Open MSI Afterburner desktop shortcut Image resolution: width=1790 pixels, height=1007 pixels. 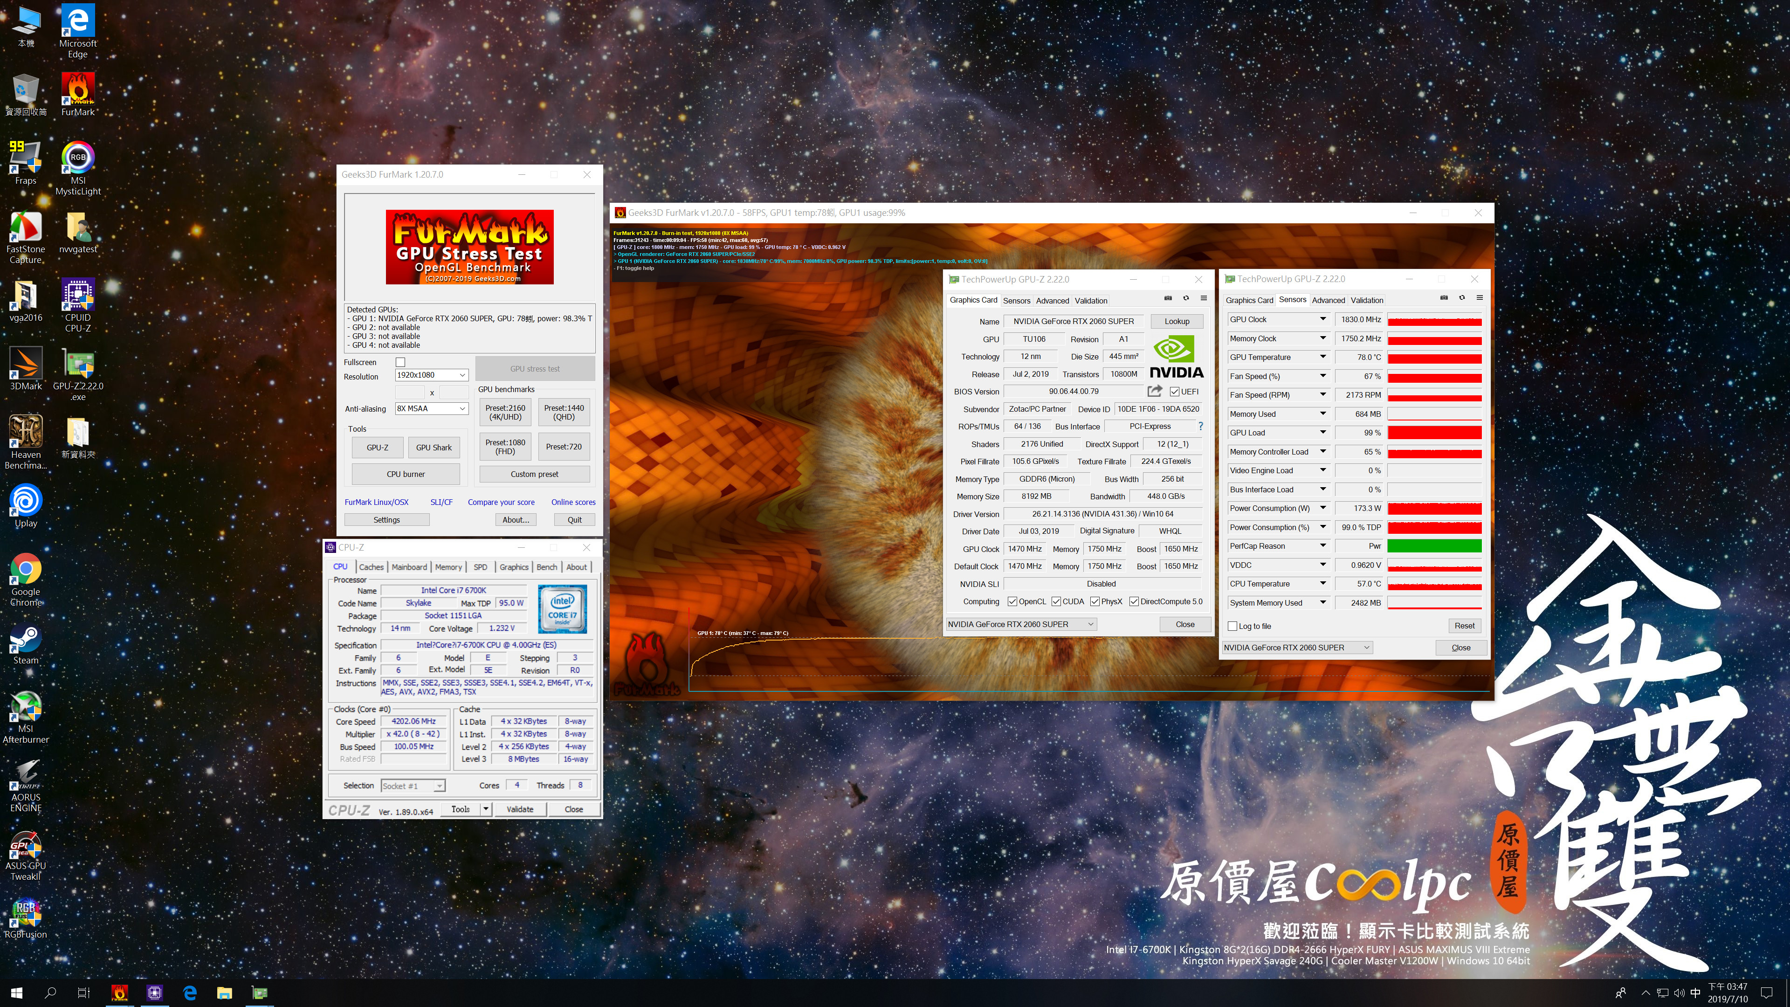26,717
